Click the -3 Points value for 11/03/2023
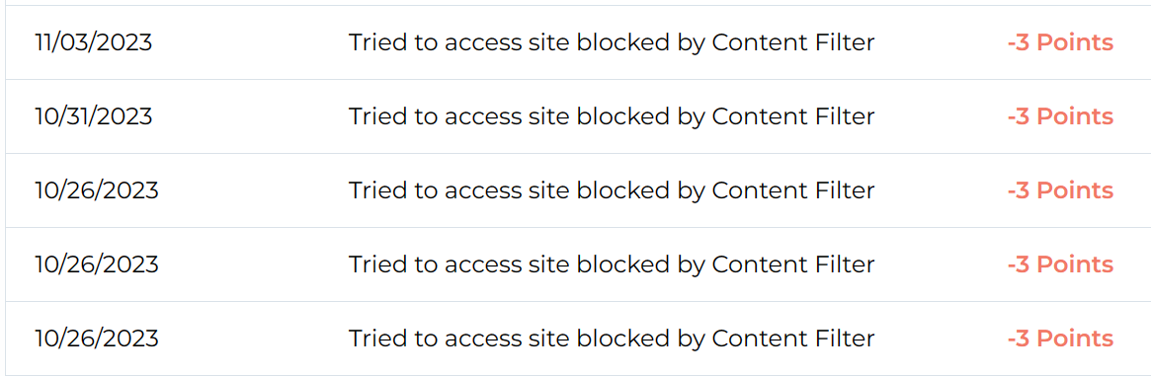The height and width of the screenshot is (376, 1151). (x=1060, y=42)
